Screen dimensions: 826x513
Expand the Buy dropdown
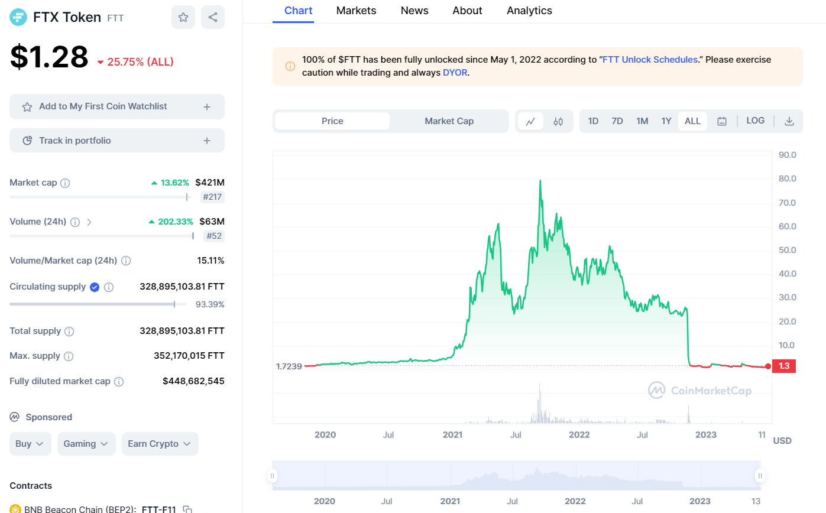pyautogui.click(x=30, y=444)
